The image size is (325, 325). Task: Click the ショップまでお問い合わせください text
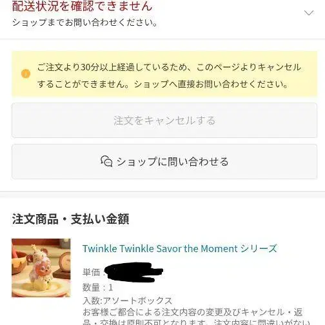click(x=85, y=23)
